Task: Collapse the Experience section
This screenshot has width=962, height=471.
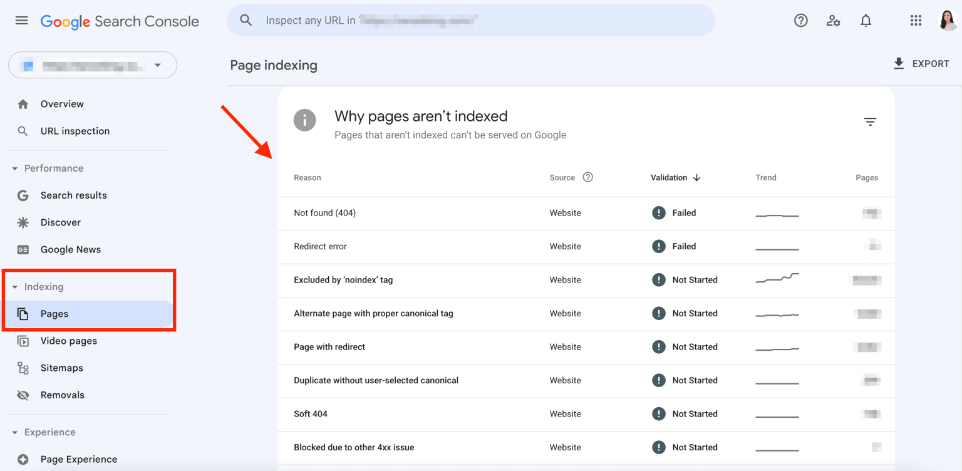Action: [x=15, y=432]
